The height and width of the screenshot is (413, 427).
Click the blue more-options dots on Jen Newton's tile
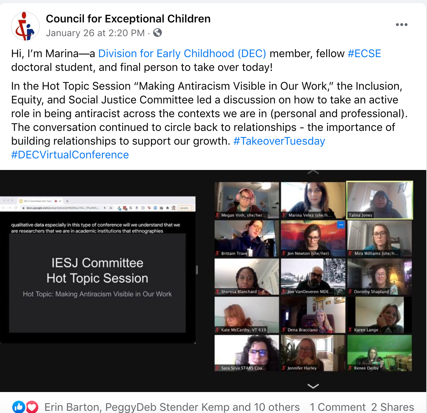pos(341,225)
